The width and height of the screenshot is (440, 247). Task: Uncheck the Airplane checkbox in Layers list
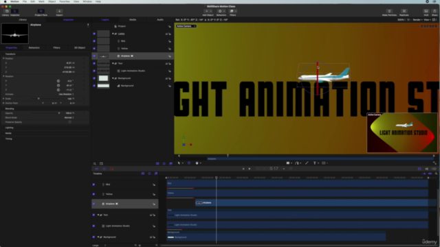pyautogui.click(x=94, y=56)
